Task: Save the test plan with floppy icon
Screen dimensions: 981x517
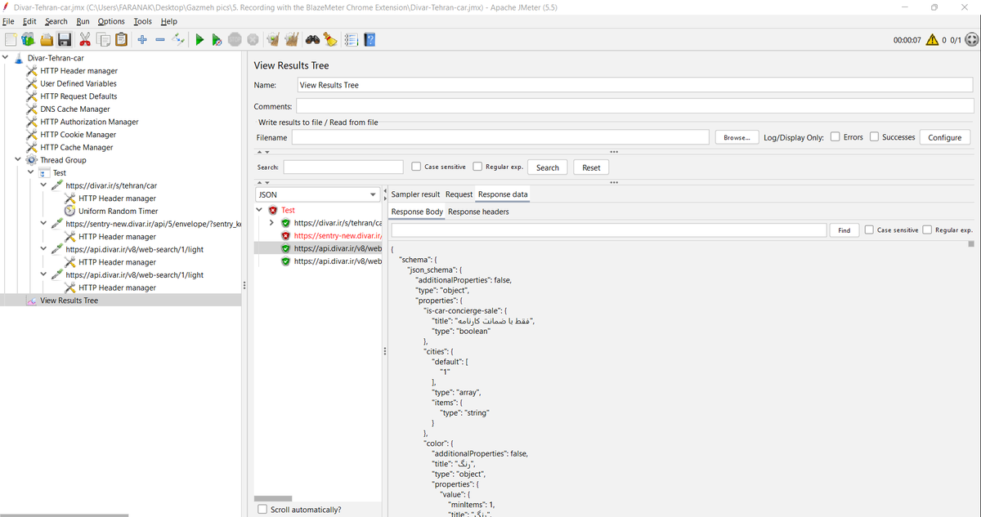Action: pos(65,39)
